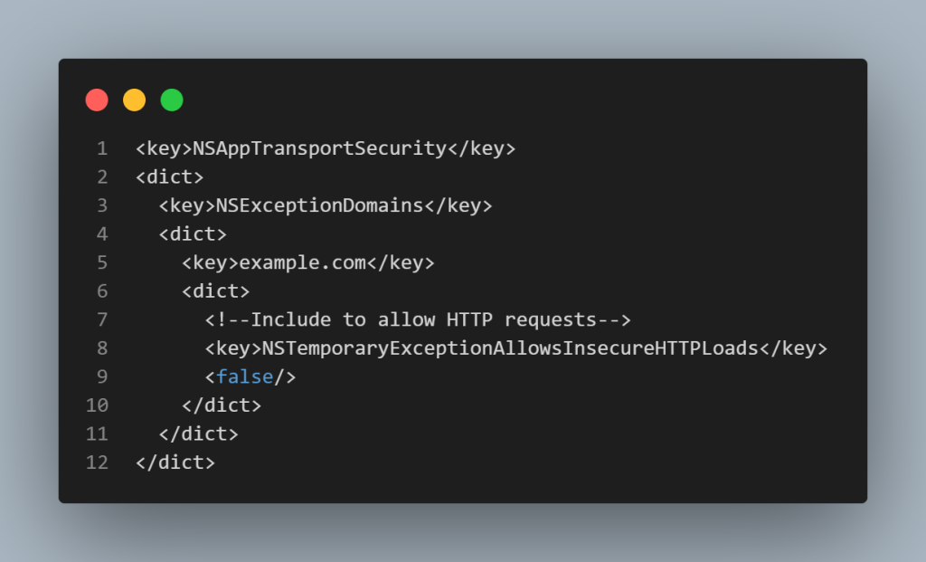This screenshot has width=926, height=562.
Task: Click line number 1 in gutter
Action: [102, 148]
